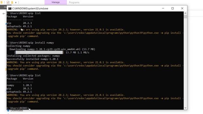Screen dimensions: 203x114
Task: Click the New Folder icon in quick access toolbar
Action: pos(12,2)
